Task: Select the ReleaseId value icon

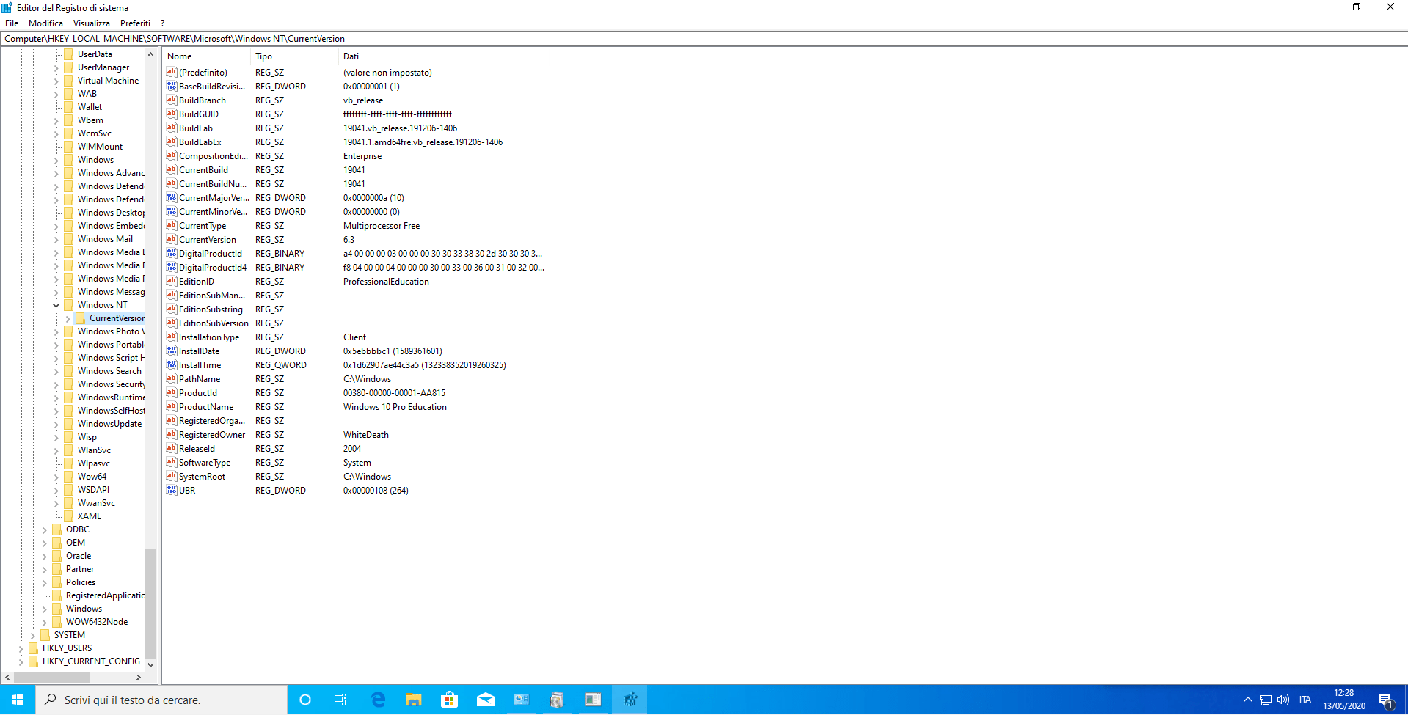Action: click(x=172, y=449)
